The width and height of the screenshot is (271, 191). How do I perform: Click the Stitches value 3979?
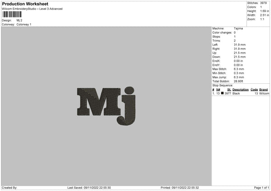point(263,3)
